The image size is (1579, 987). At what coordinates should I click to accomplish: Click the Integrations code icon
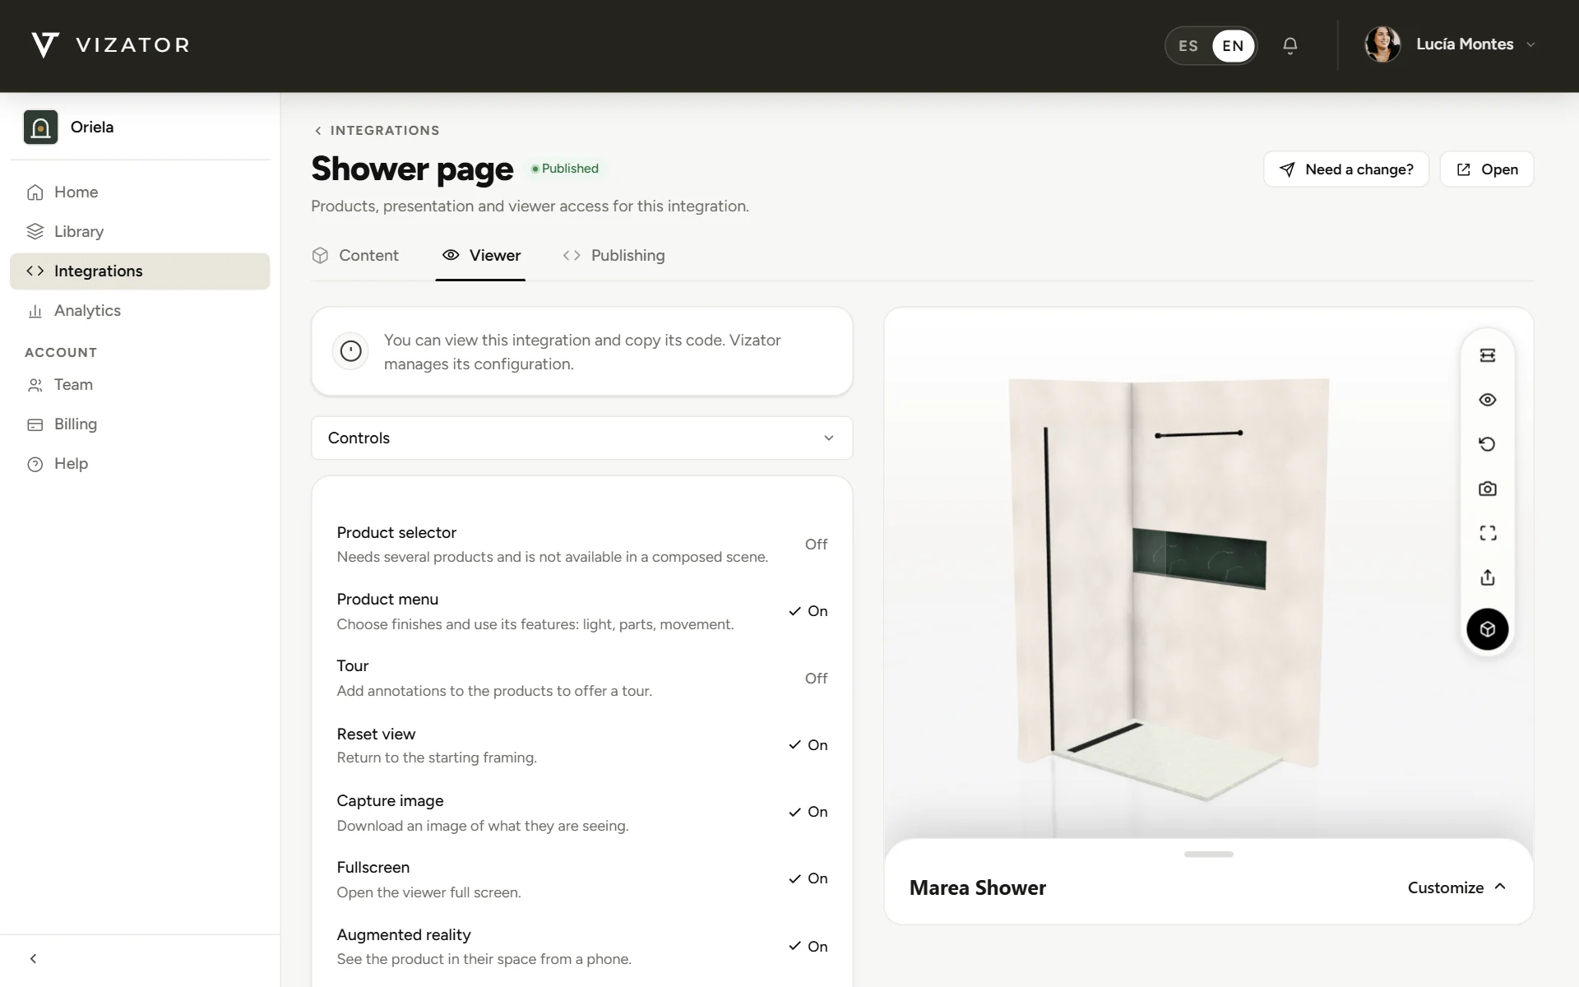(35, 271)
